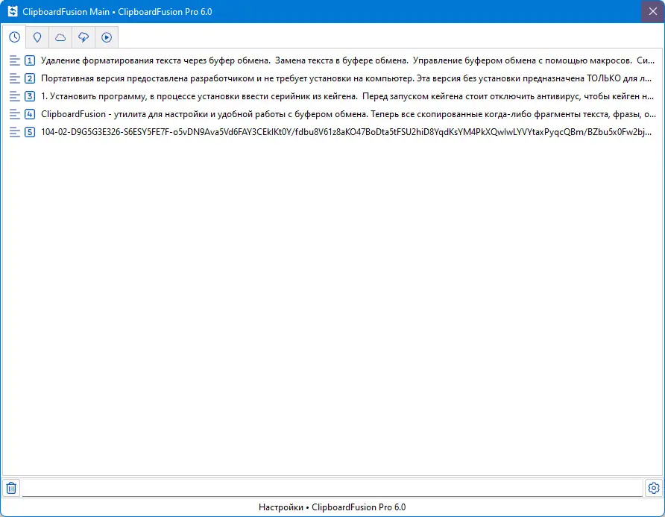665x517 pixels.
Task: Switch to the Macros tab (play icon)
Action: click(107, 37)
